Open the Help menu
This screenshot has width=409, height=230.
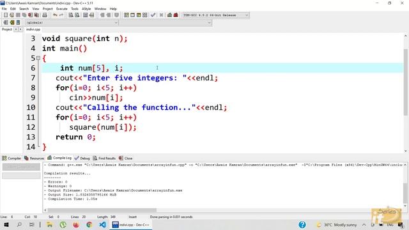tap(113, 8)
